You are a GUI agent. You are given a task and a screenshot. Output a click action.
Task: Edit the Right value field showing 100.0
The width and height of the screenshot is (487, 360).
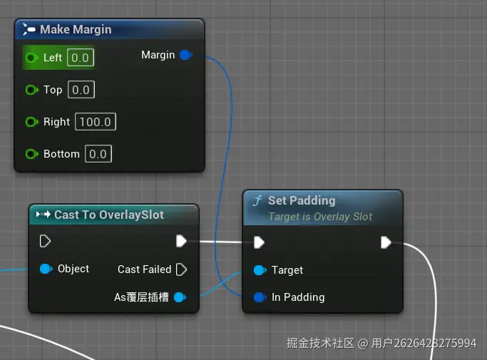96,122
